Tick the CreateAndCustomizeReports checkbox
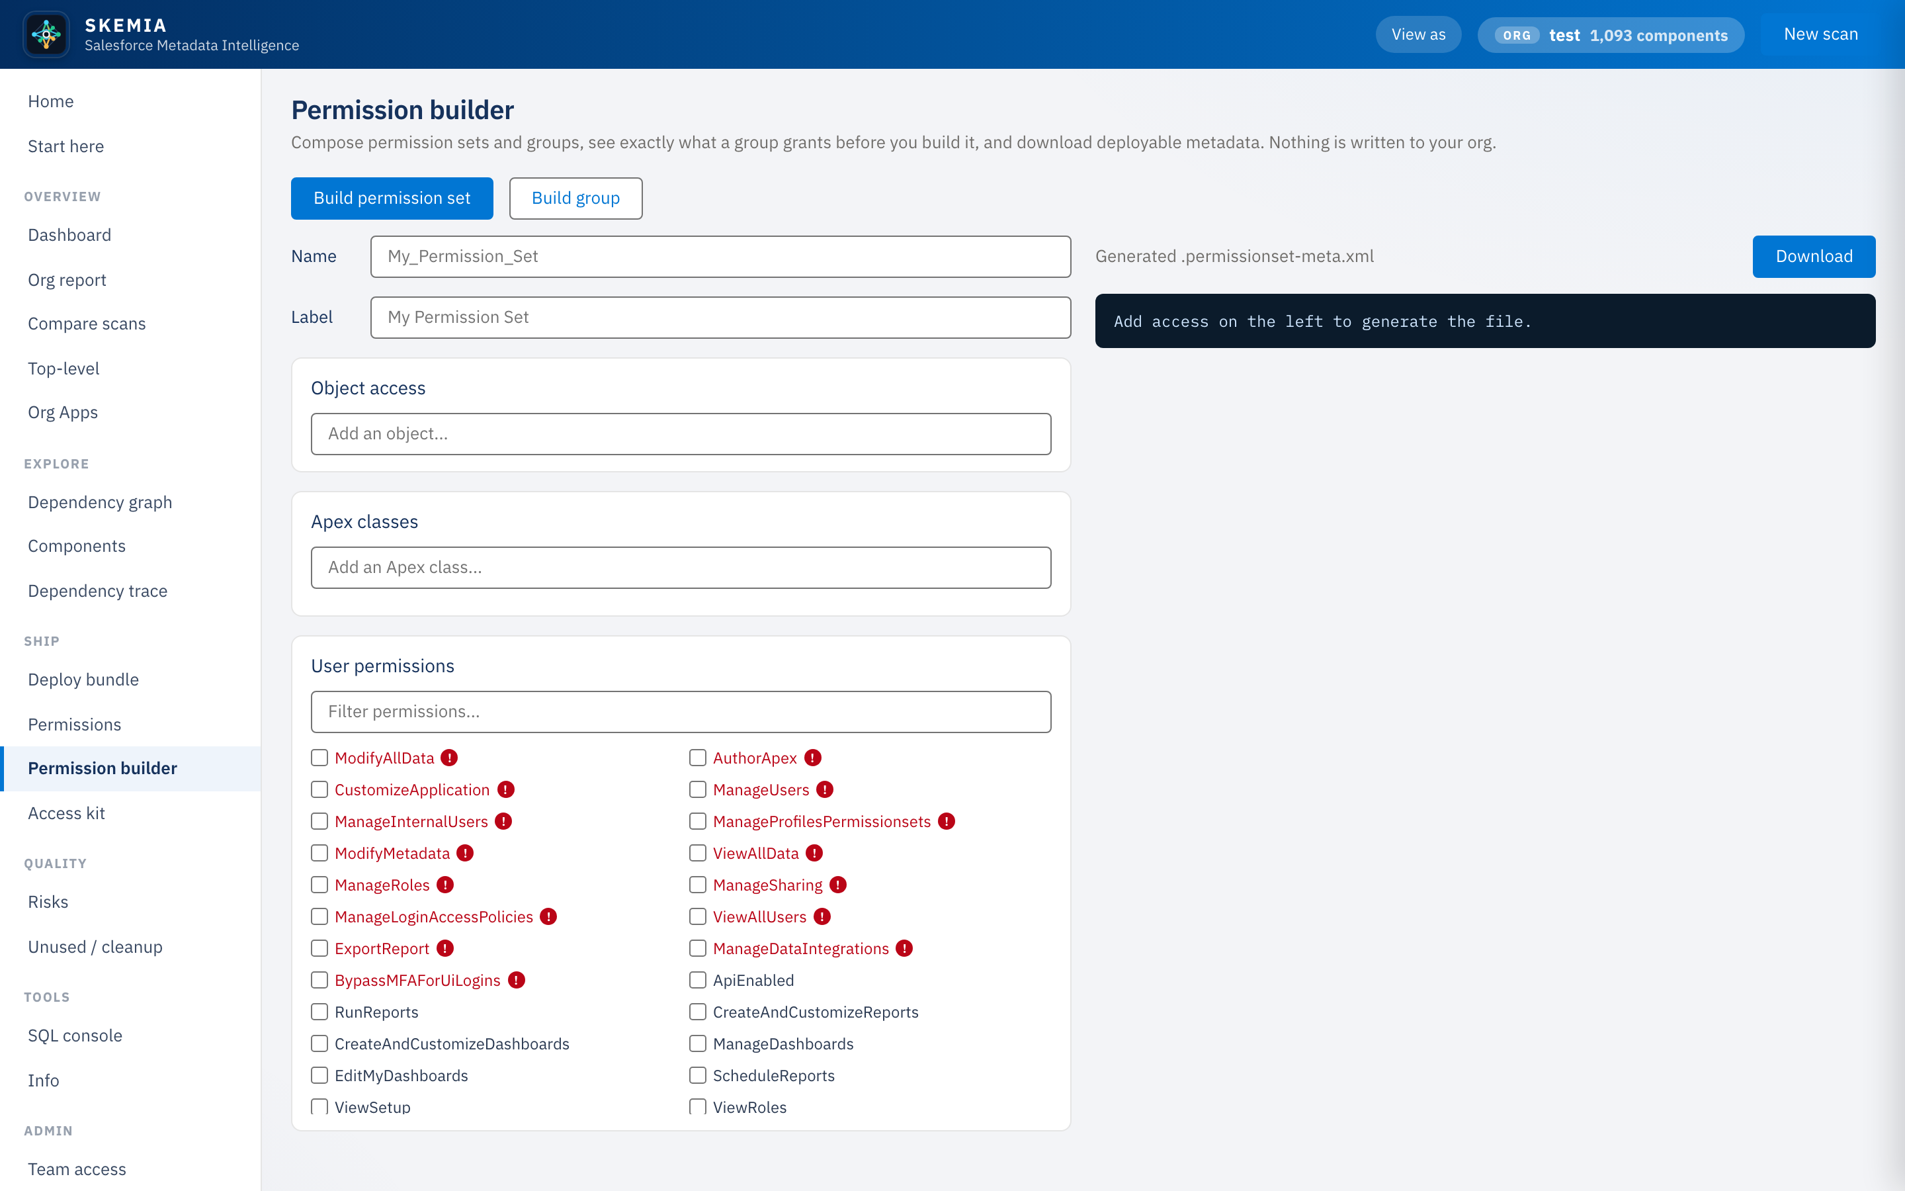Image resolution: width=1905 pixels, height=1191 pixels. (x=697, y=1012)
